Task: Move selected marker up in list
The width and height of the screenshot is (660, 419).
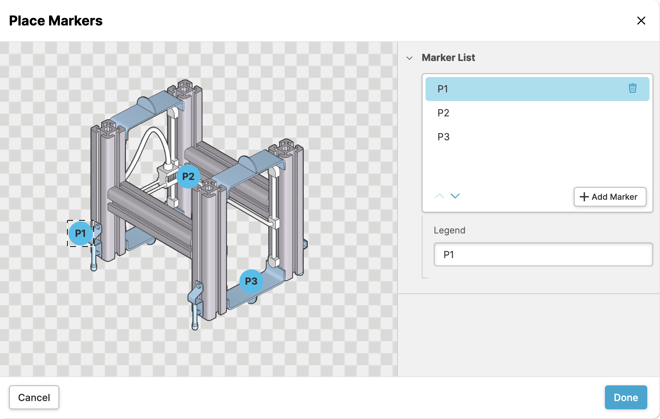Action: [x=439, y=196]
